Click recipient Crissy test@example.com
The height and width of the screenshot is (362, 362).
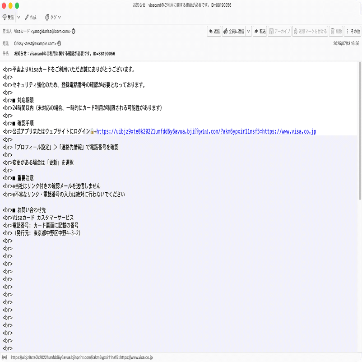35,43
